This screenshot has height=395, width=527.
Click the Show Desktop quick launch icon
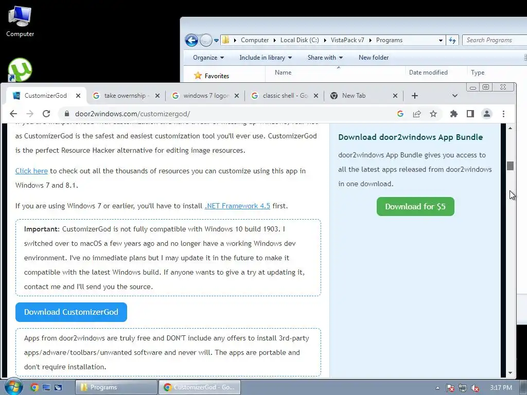[46, 387]
